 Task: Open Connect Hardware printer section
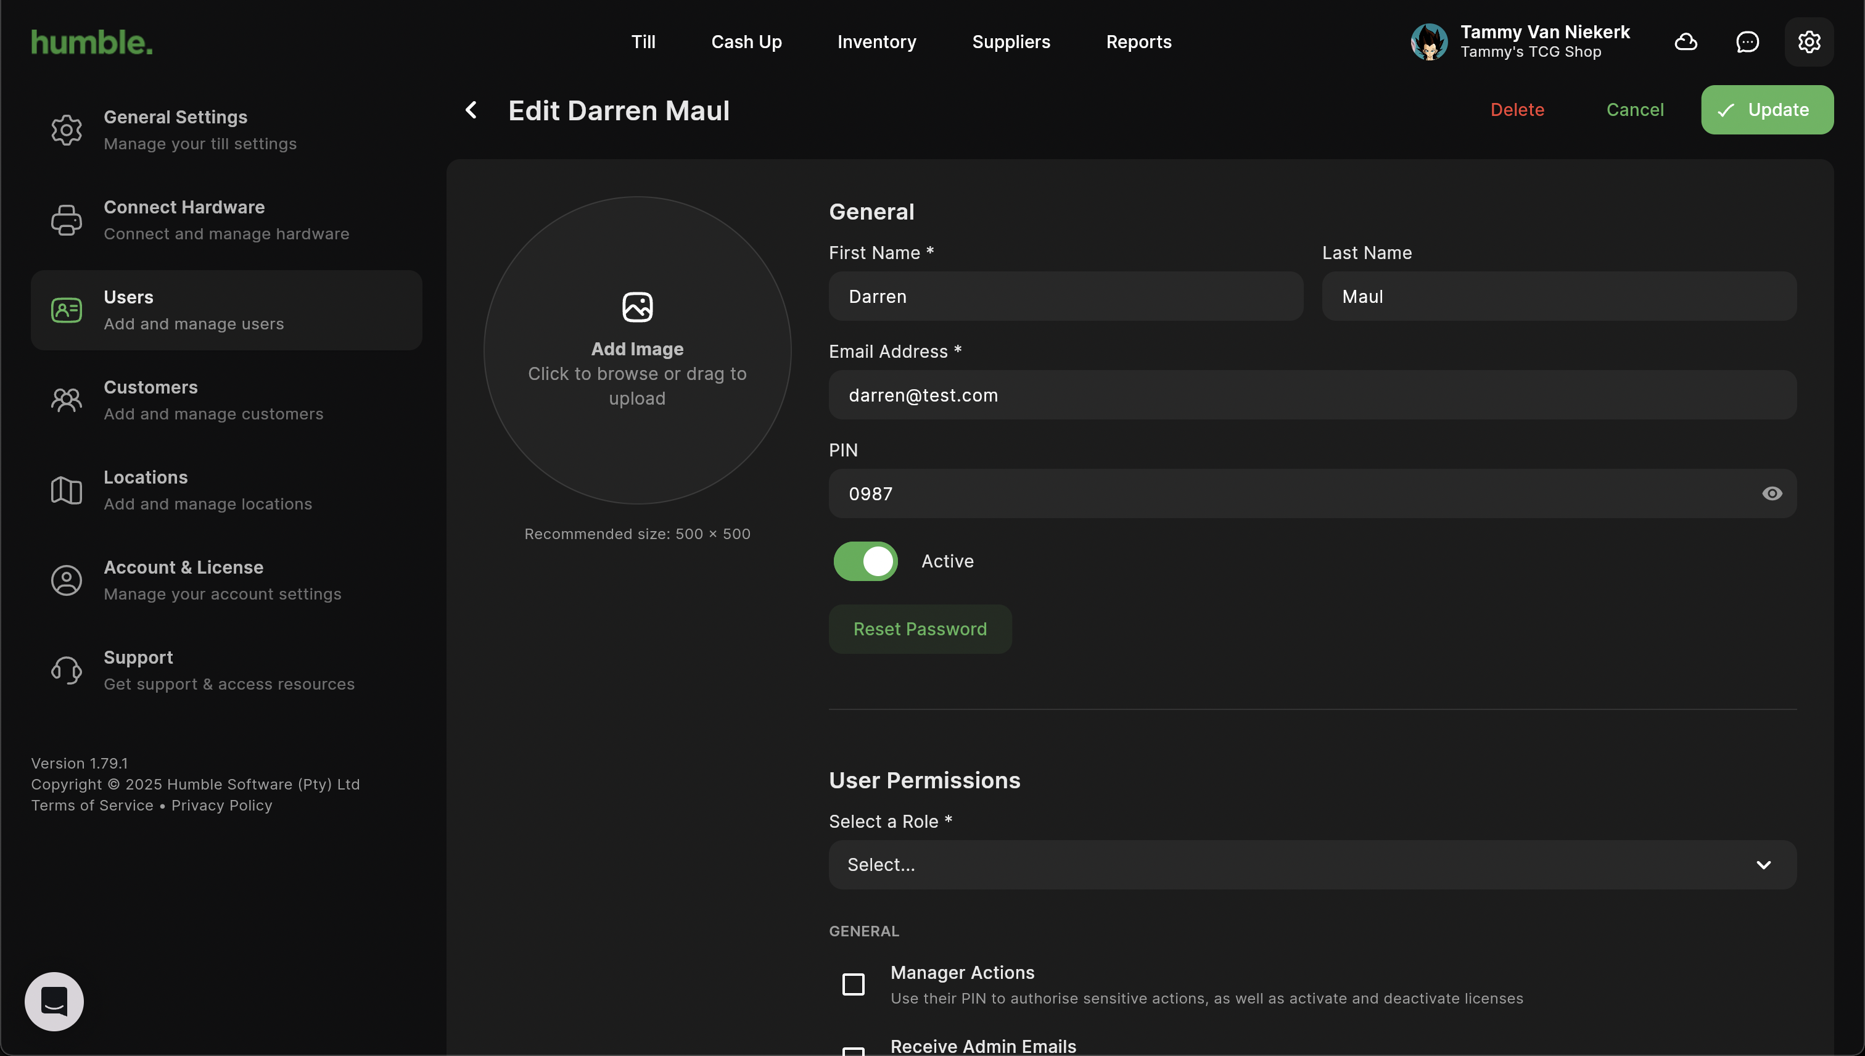pos(226,220)
